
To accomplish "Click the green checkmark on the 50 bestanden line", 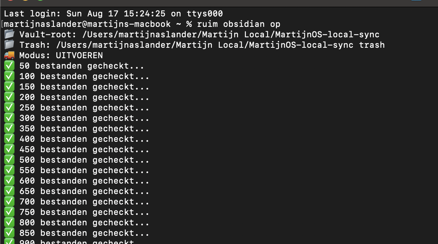I will tap(9, 66).
